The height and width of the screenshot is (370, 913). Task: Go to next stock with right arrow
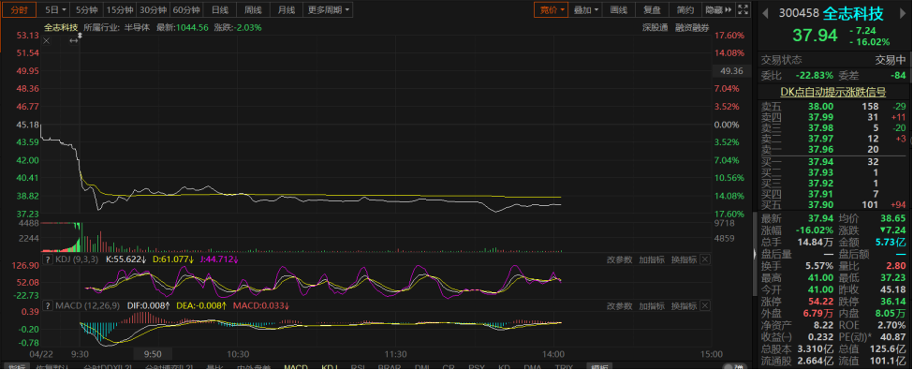pyautogui.click(x=902, y=13)
